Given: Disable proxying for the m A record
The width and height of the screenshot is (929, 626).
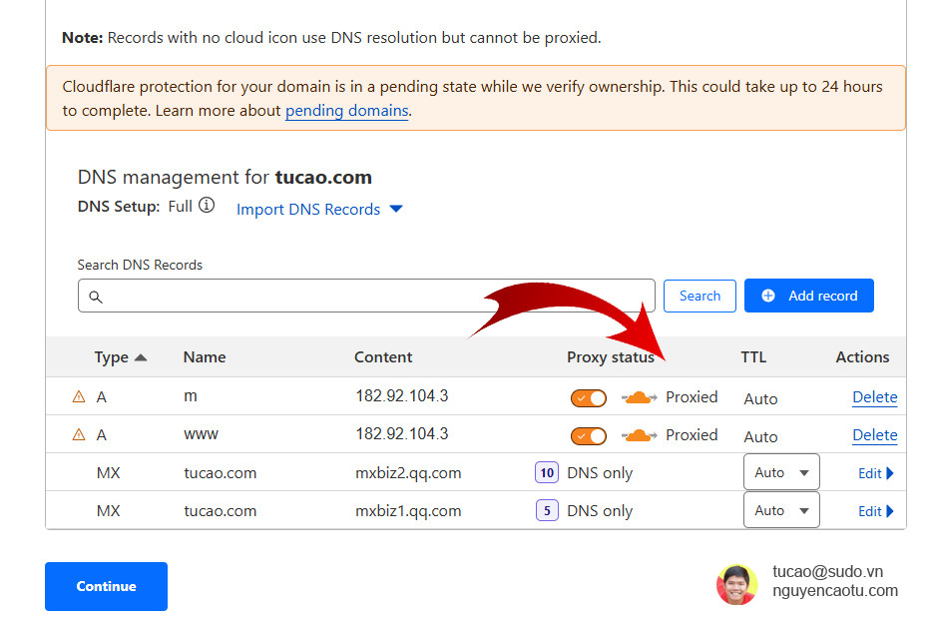Looking at the screenshot, I should pos(588,396).
